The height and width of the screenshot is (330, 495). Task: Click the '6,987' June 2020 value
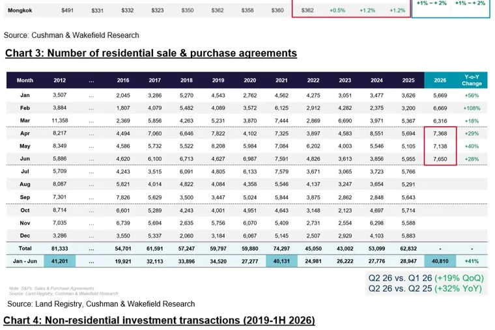249,159
